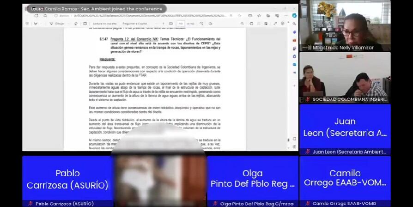
Task: Click the red briefcase icon in Edge sidebar
Action: [x=294, y=40]
